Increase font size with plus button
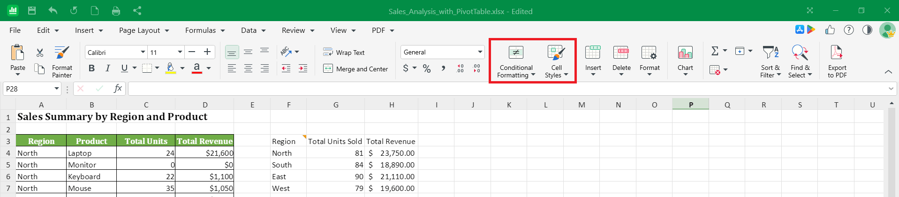This screenshot has width=899, height=197. [x=207, y=52]
